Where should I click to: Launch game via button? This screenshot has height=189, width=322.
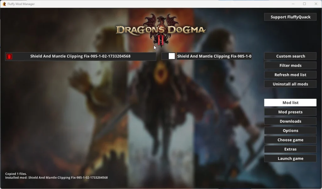point(290,158)
